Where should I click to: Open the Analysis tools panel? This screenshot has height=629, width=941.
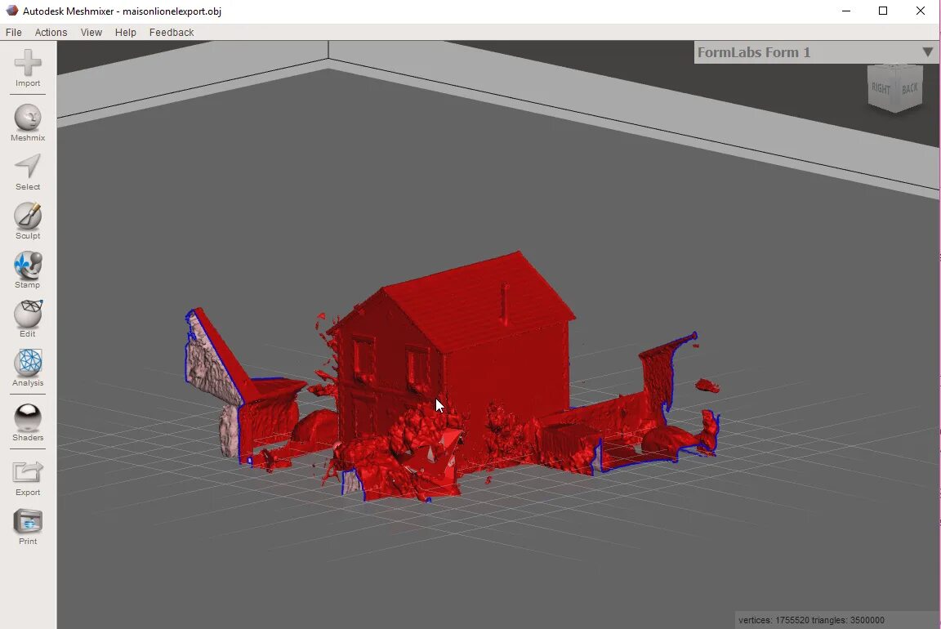pyautogui.click(x=28, y=368)
